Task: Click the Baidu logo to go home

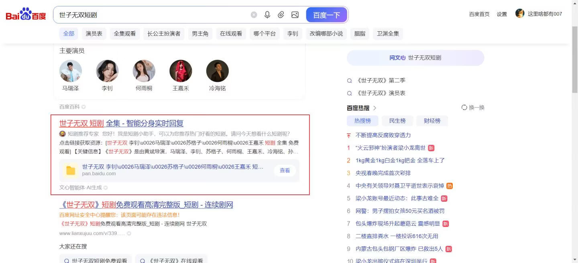Action: tap(26, 14)
